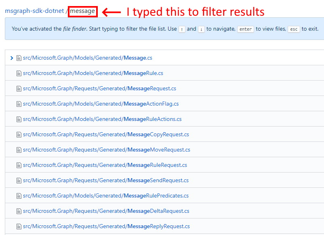Click the file icon beside Message.cs
The width and height of the screenshot is (324, 235).
[19, 58]
